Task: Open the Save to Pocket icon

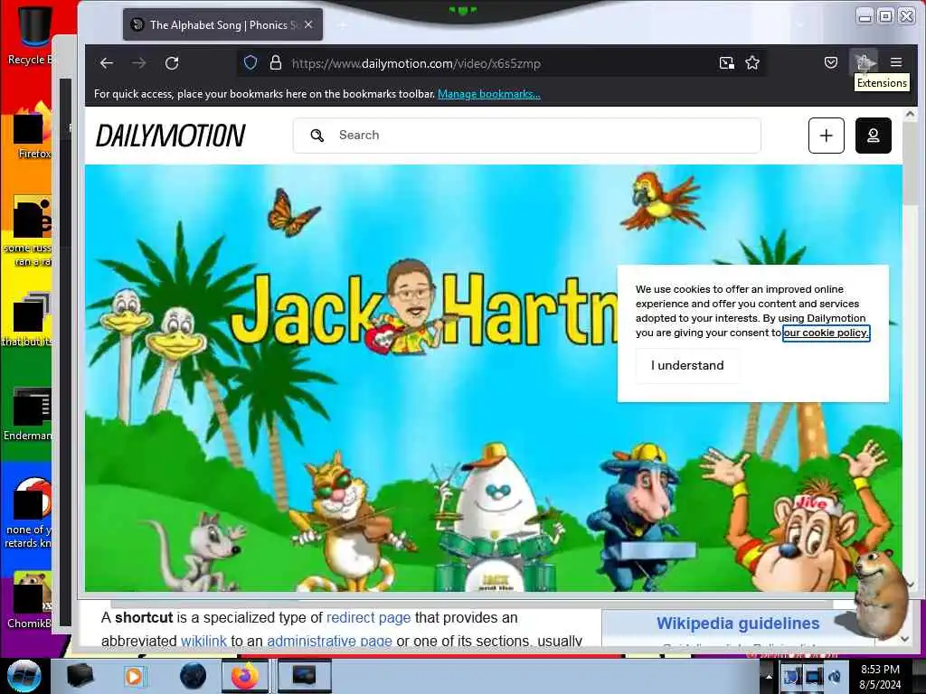Action: [831, 62]
